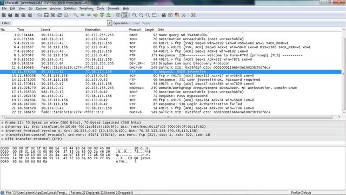
Task: Open the capture interfaces list icon
Action: click(x=4, y=15)
